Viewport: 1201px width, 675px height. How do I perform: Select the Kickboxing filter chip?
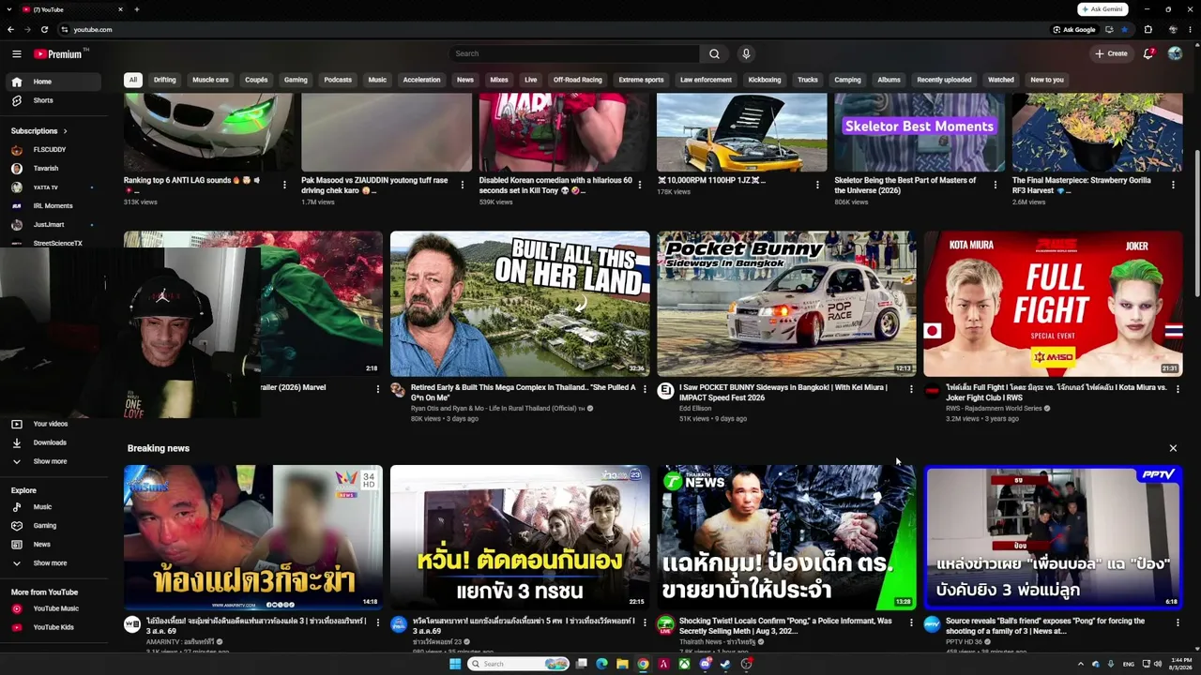[x=765, y=80]
